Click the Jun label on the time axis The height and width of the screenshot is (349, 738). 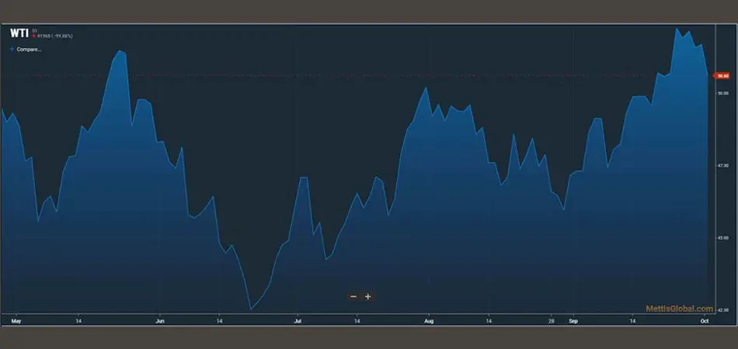click(x=160, y=320)
